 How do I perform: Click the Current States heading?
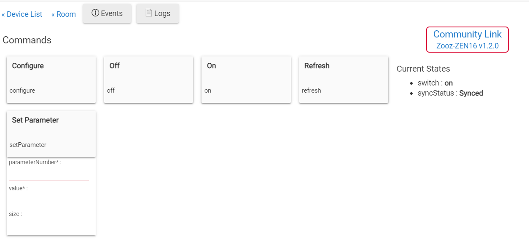[x=423, y=69]
